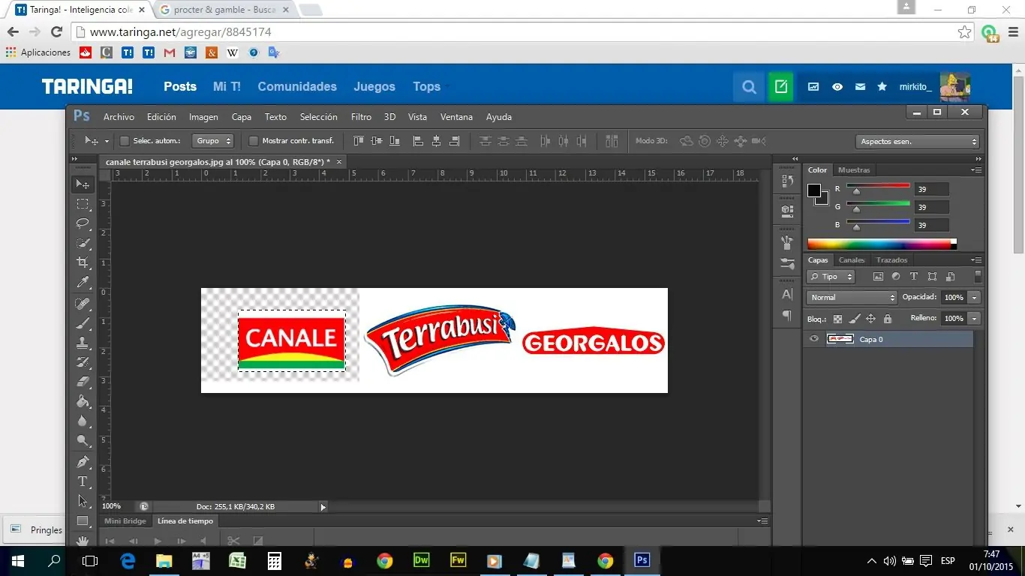Open the Aspectos esen. workspace dropdown
This screenshot has height=576, width=1025.
click(918, 141)
